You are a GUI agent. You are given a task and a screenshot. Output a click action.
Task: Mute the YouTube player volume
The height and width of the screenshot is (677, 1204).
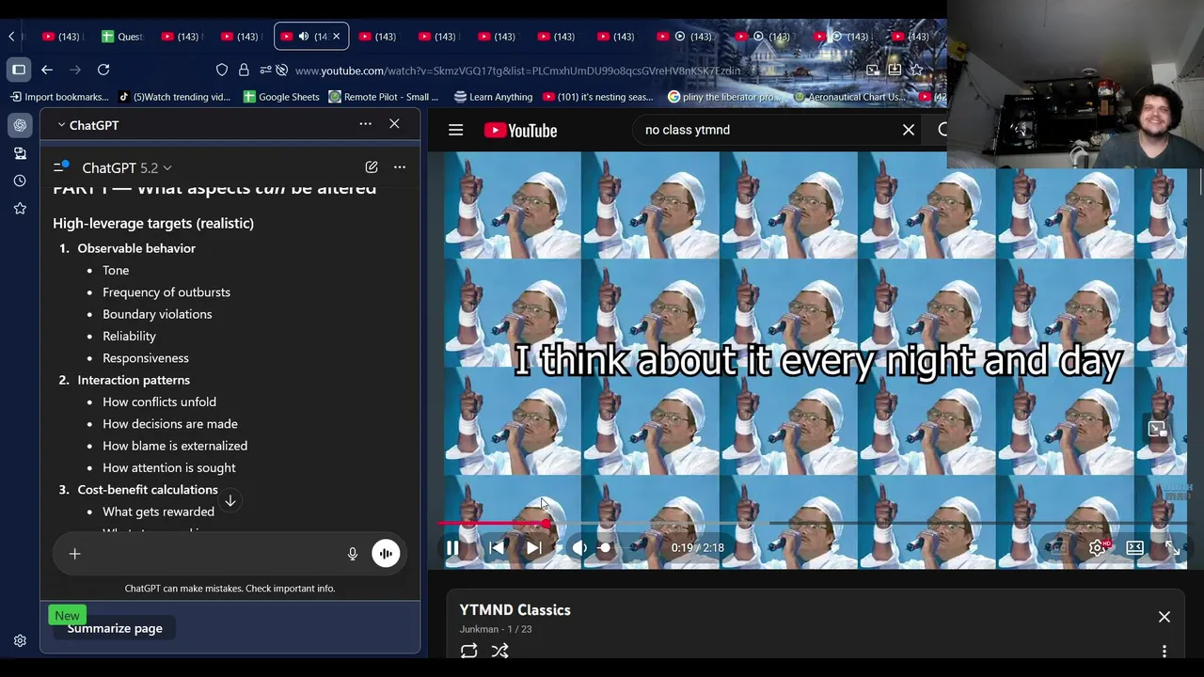pos(579,547)
